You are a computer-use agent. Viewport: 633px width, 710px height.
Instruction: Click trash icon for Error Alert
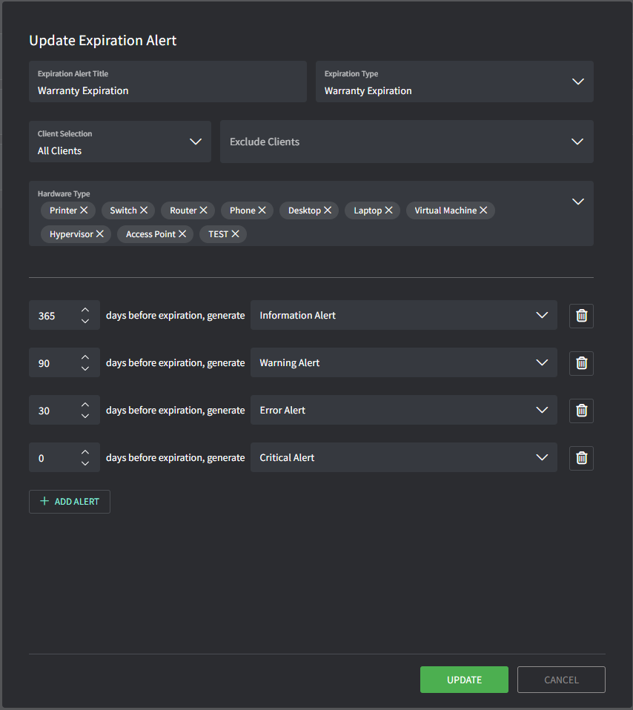click(581, 411)
